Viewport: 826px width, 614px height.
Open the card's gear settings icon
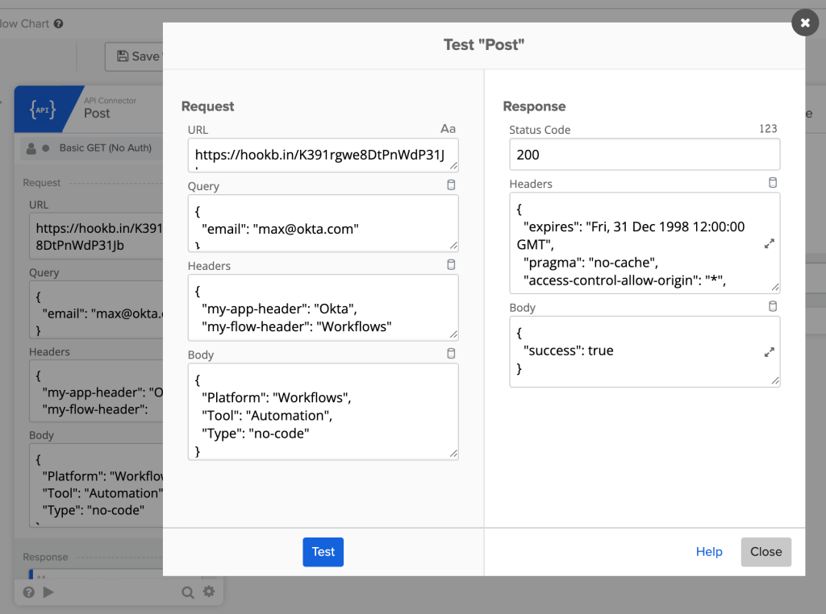pos(209,591)
